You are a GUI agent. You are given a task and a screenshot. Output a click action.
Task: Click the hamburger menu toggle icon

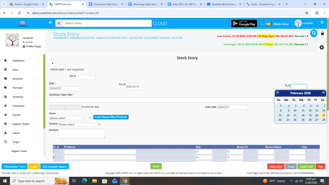pyautogui.click(x=50, y=23)
